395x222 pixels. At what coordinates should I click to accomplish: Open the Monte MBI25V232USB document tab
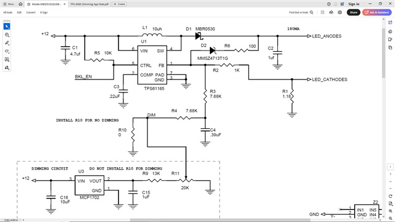46,4
